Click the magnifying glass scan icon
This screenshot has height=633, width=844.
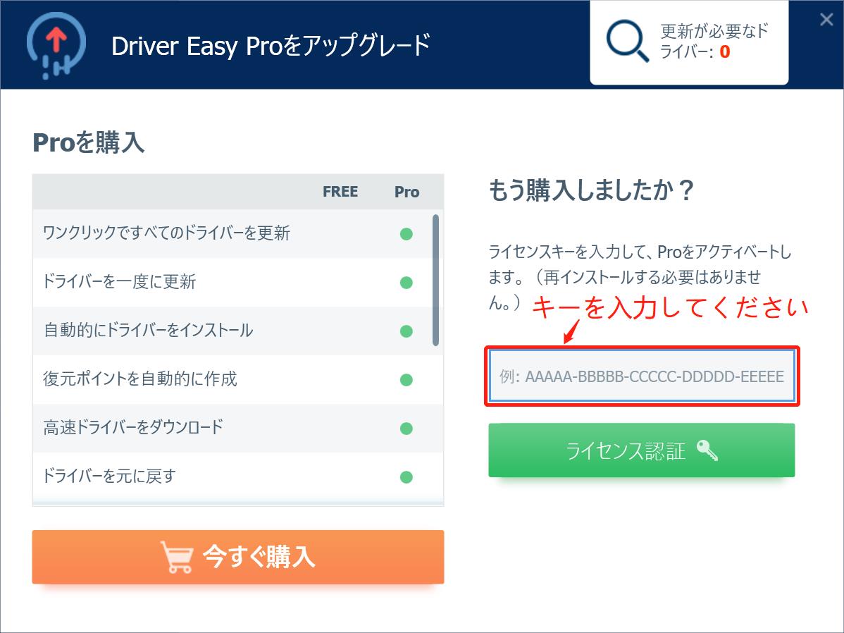(627, 42)
